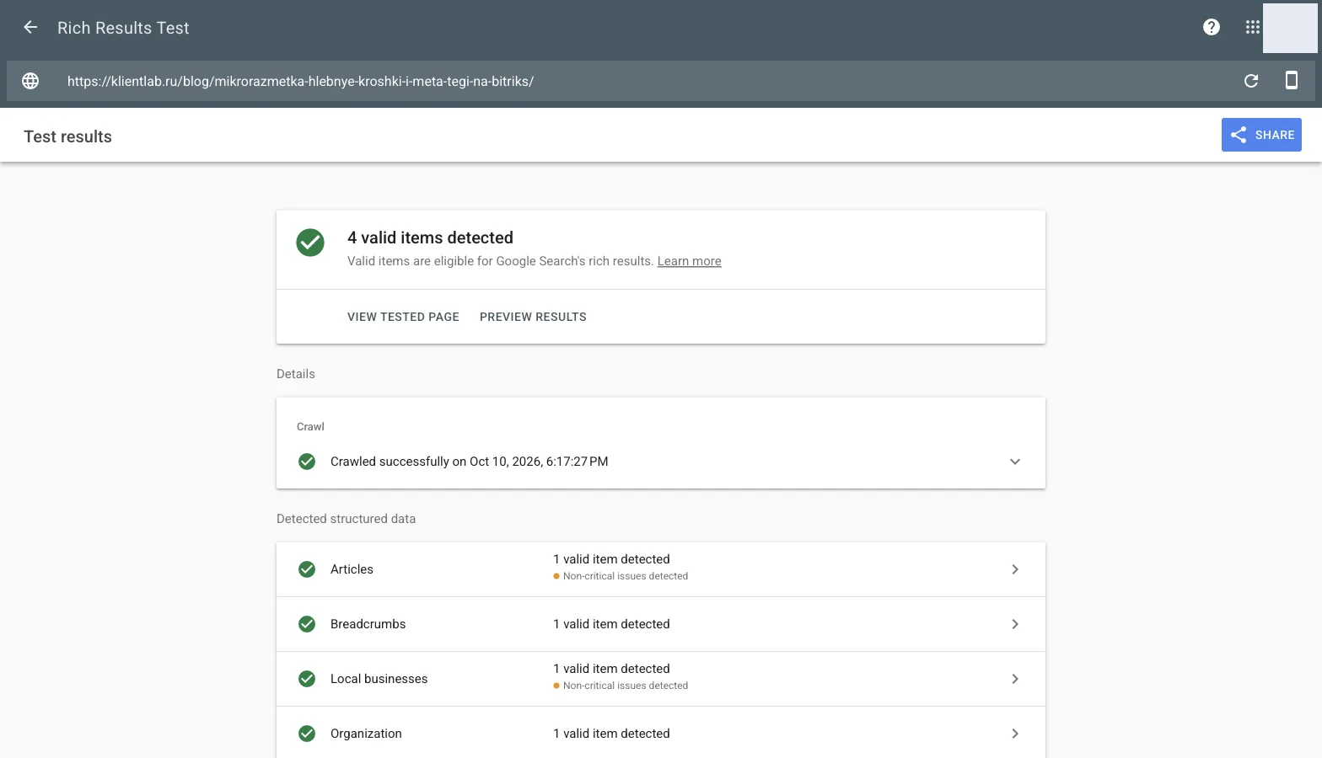Click the SHARE label

tap(1275, 135)
